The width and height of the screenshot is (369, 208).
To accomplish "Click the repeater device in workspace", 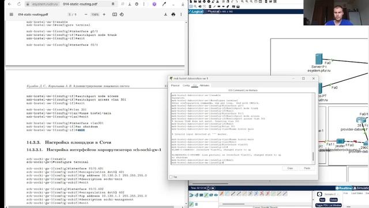I will (340, 141).
